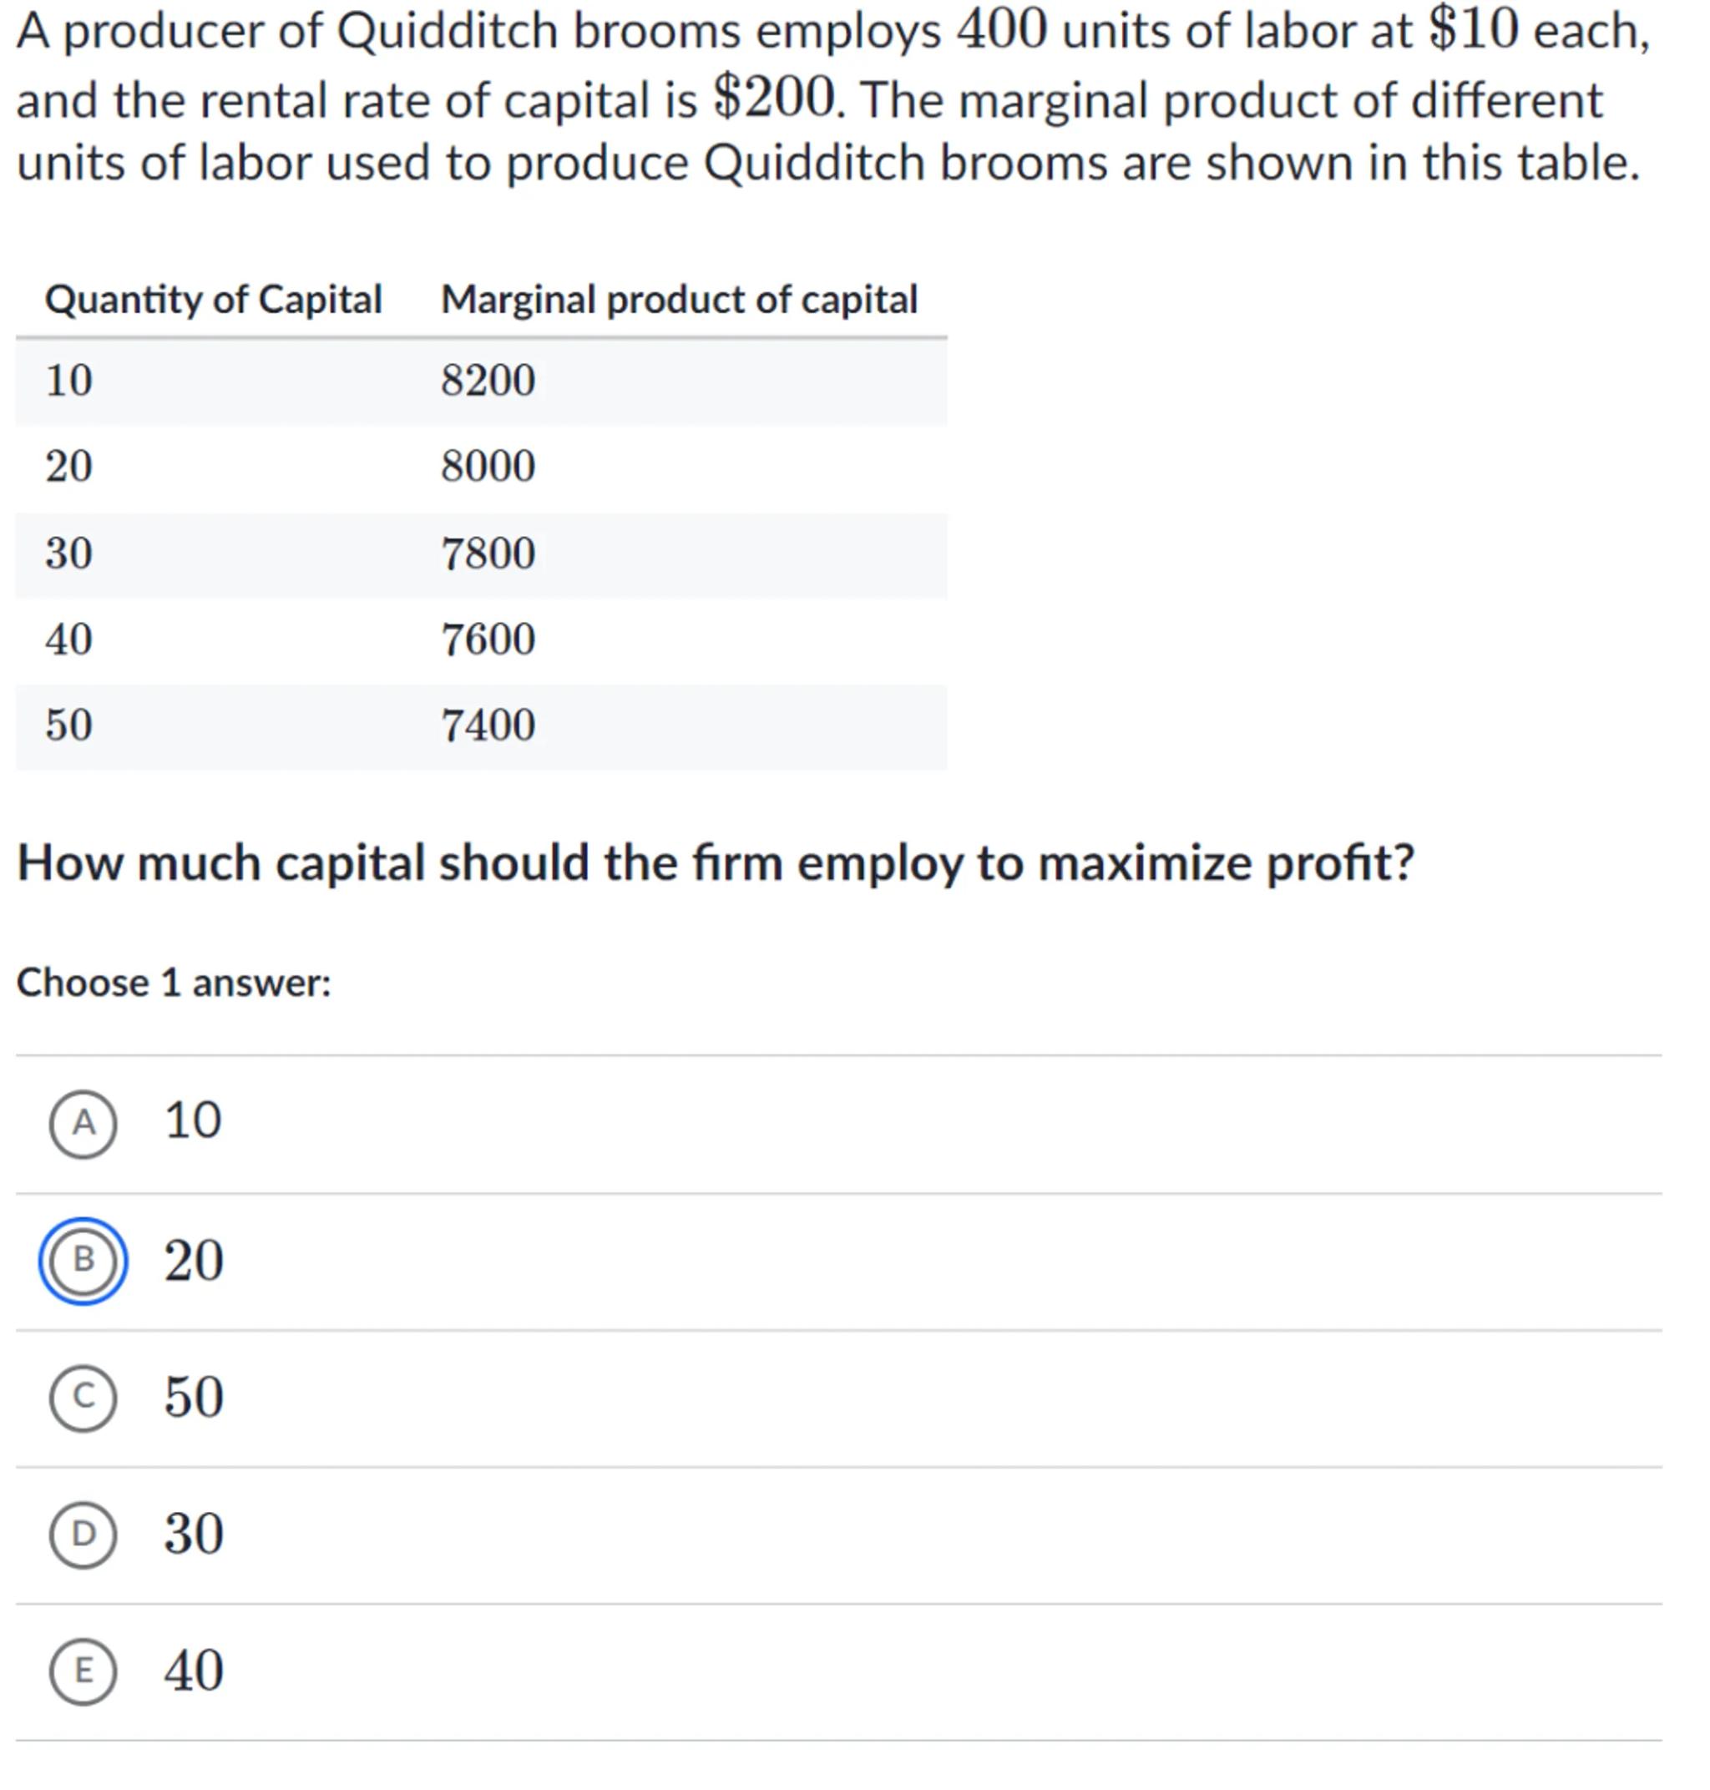Click the Choose 1 answer label
Viewport: 1710px width, 1790px height.
[173, 983]
